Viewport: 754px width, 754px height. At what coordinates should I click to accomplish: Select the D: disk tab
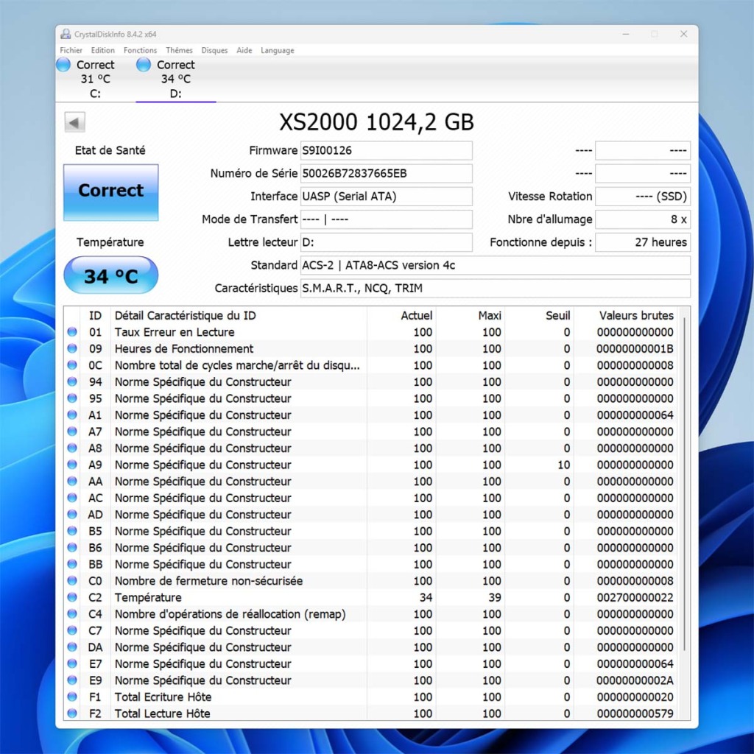[x=175, y=79]
